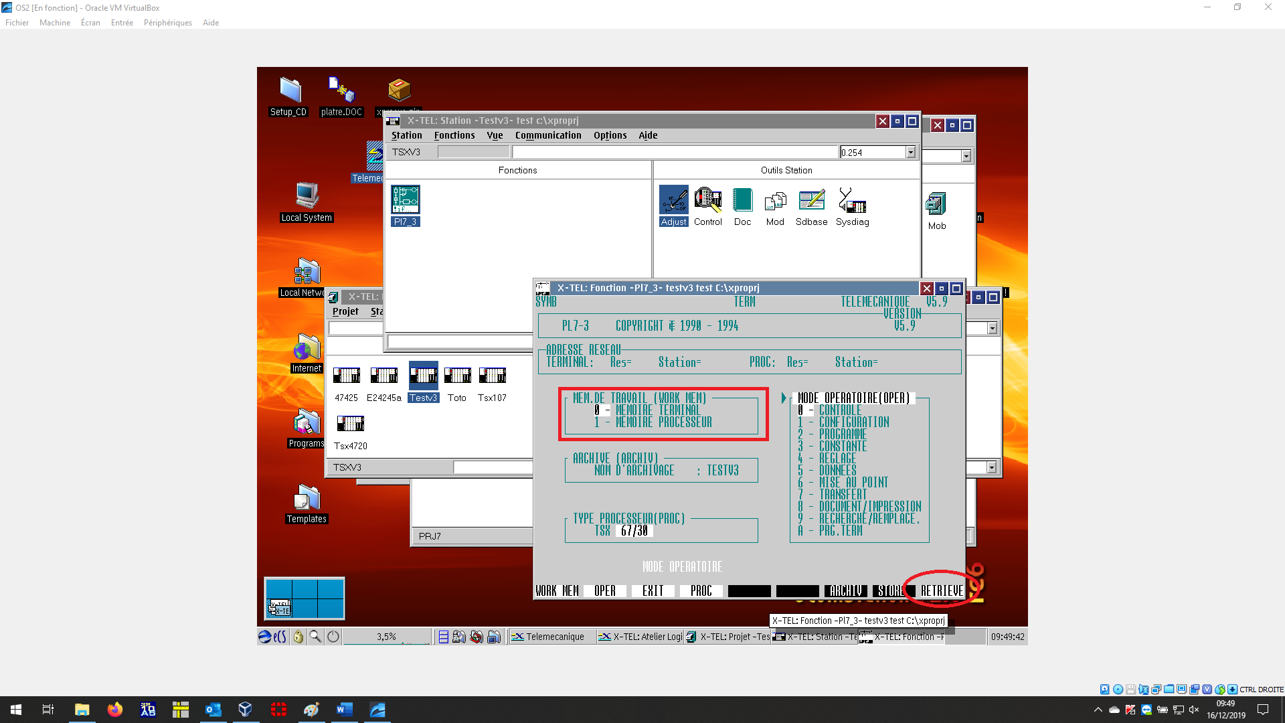
Task: Open the Tsx107 station icon
Action: [492, 376]
